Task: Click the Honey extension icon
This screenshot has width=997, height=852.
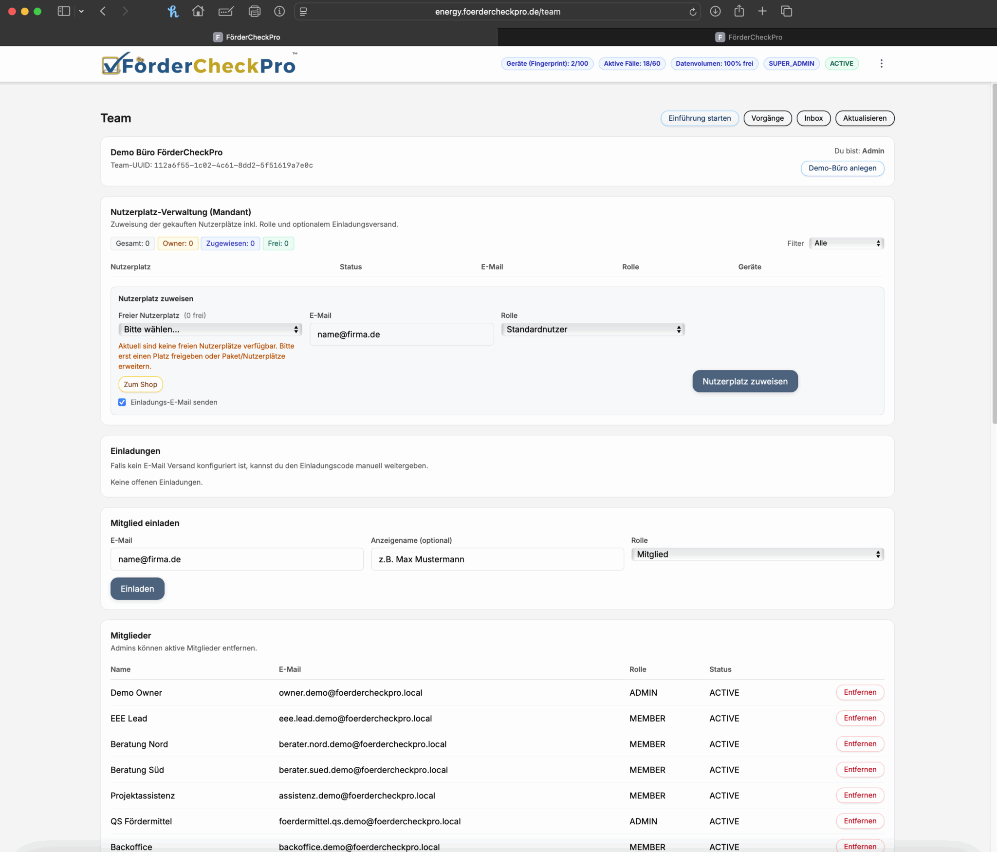Action: (173, 11)
